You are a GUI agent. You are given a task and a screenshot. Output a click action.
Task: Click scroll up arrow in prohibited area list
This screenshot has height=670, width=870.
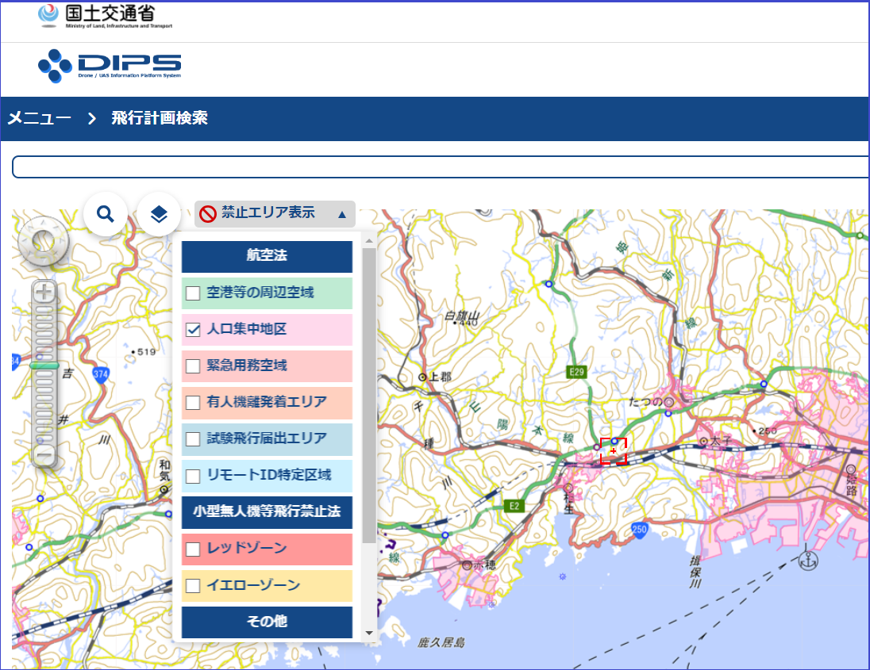tap(369, 239)
